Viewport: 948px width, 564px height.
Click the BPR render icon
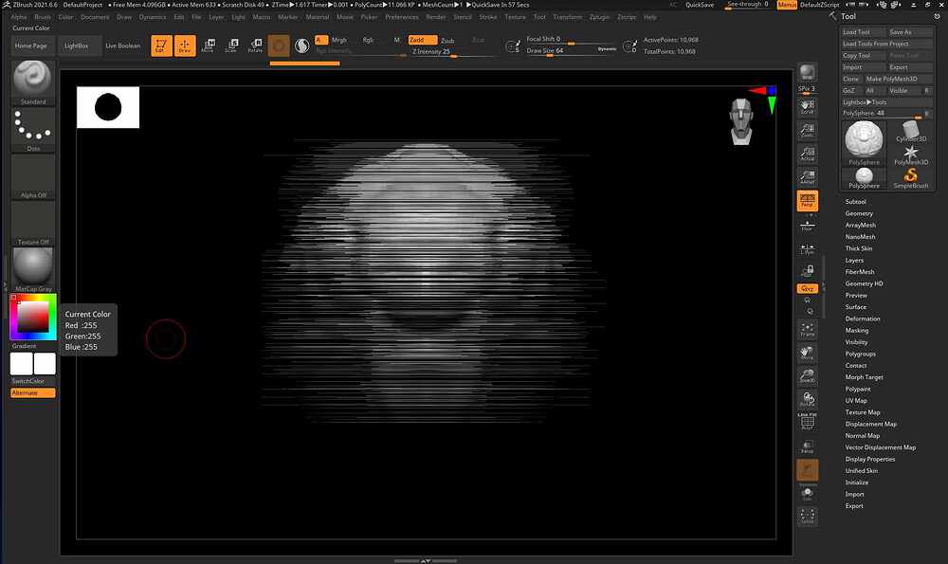point(807,73)
